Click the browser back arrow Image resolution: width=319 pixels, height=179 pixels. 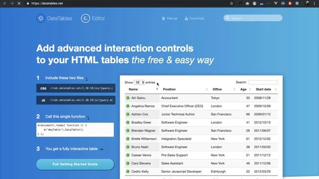pyautogui.click(x=4, y=3)
